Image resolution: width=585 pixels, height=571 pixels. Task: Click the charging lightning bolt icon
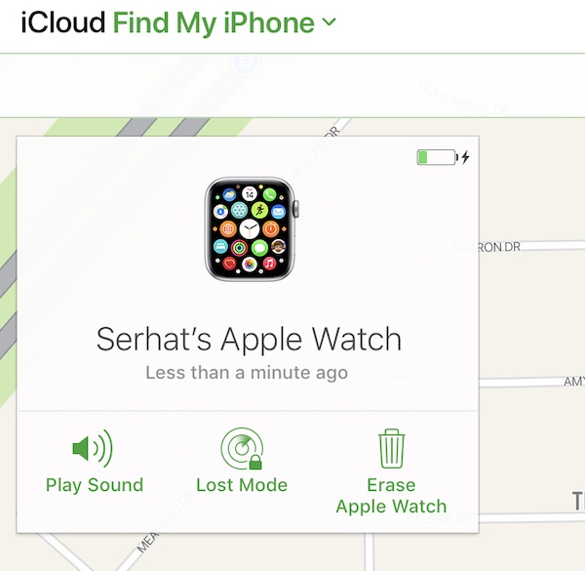tap(465, 157)
